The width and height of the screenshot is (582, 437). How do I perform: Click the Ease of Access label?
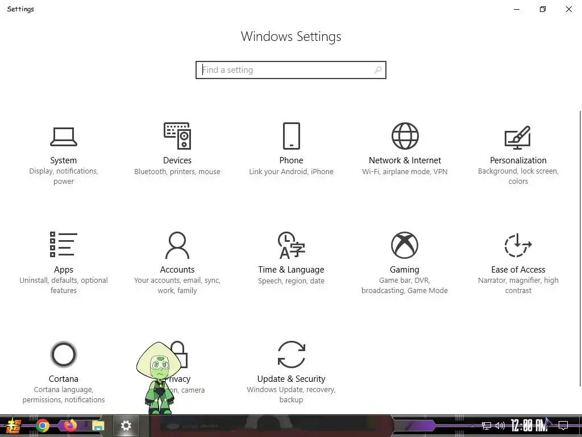point(518,270)
